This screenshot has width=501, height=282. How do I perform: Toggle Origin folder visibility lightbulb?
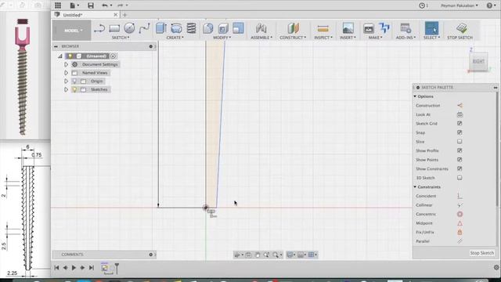[x=74, y=81]
